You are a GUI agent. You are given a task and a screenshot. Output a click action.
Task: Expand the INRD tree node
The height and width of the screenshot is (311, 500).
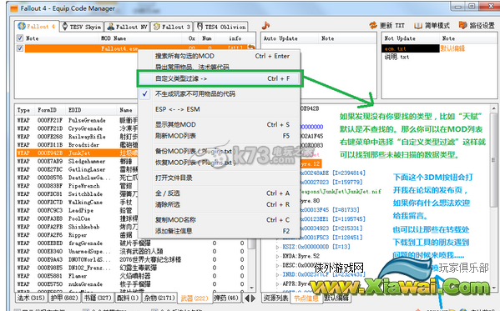click(278, 274)
